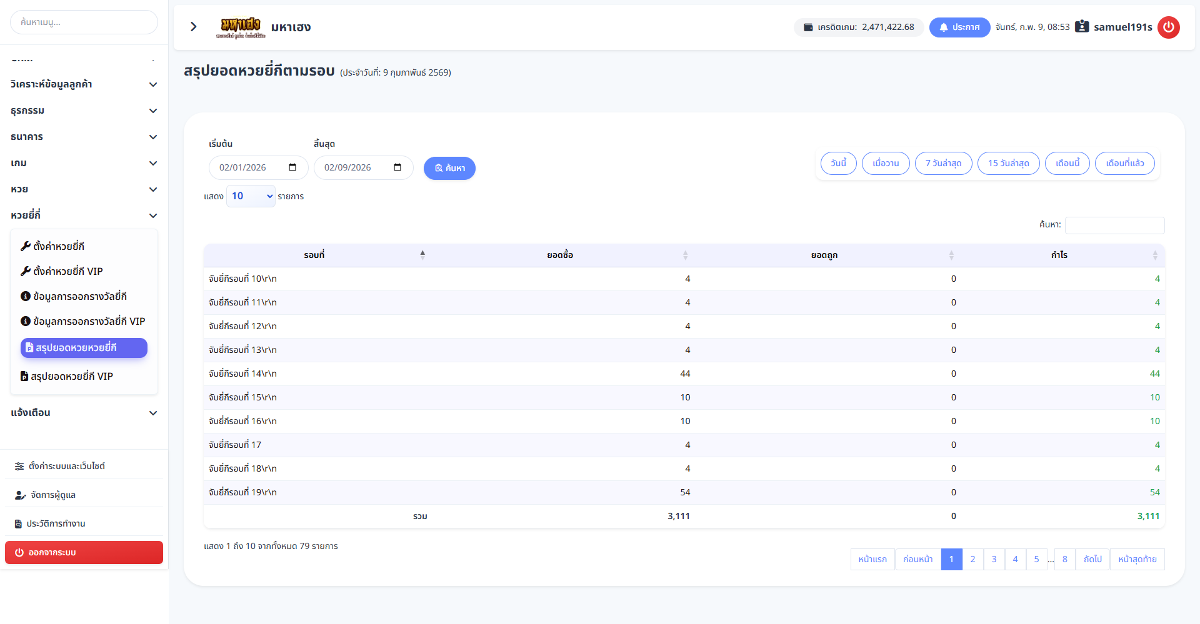Viewport: 1200px width, 624px height.
Task: Go to page 3 of results
Action: tap(994, 559)
